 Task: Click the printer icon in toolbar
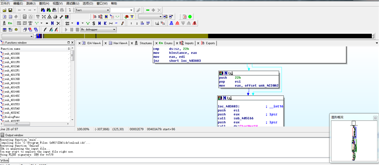[x=55, y=17]
